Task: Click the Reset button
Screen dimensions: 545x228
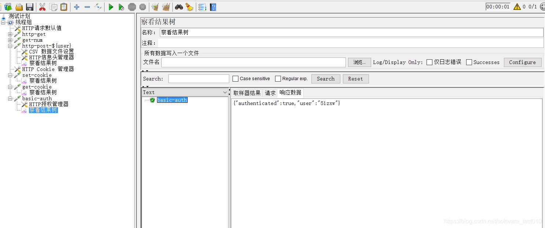Action: (x=355, y=79)
